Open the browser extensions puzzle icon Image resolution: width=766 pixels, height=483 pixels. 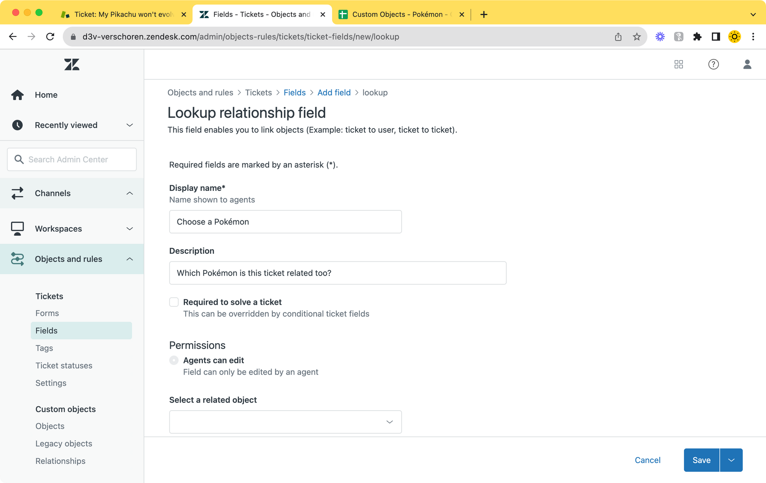click(x=697, y=37)
